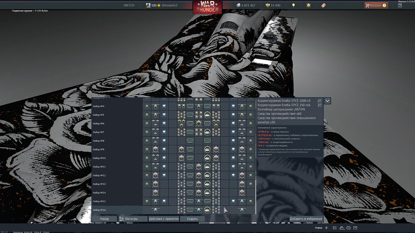Select preset row Набор №6

(x=173, y=124)
